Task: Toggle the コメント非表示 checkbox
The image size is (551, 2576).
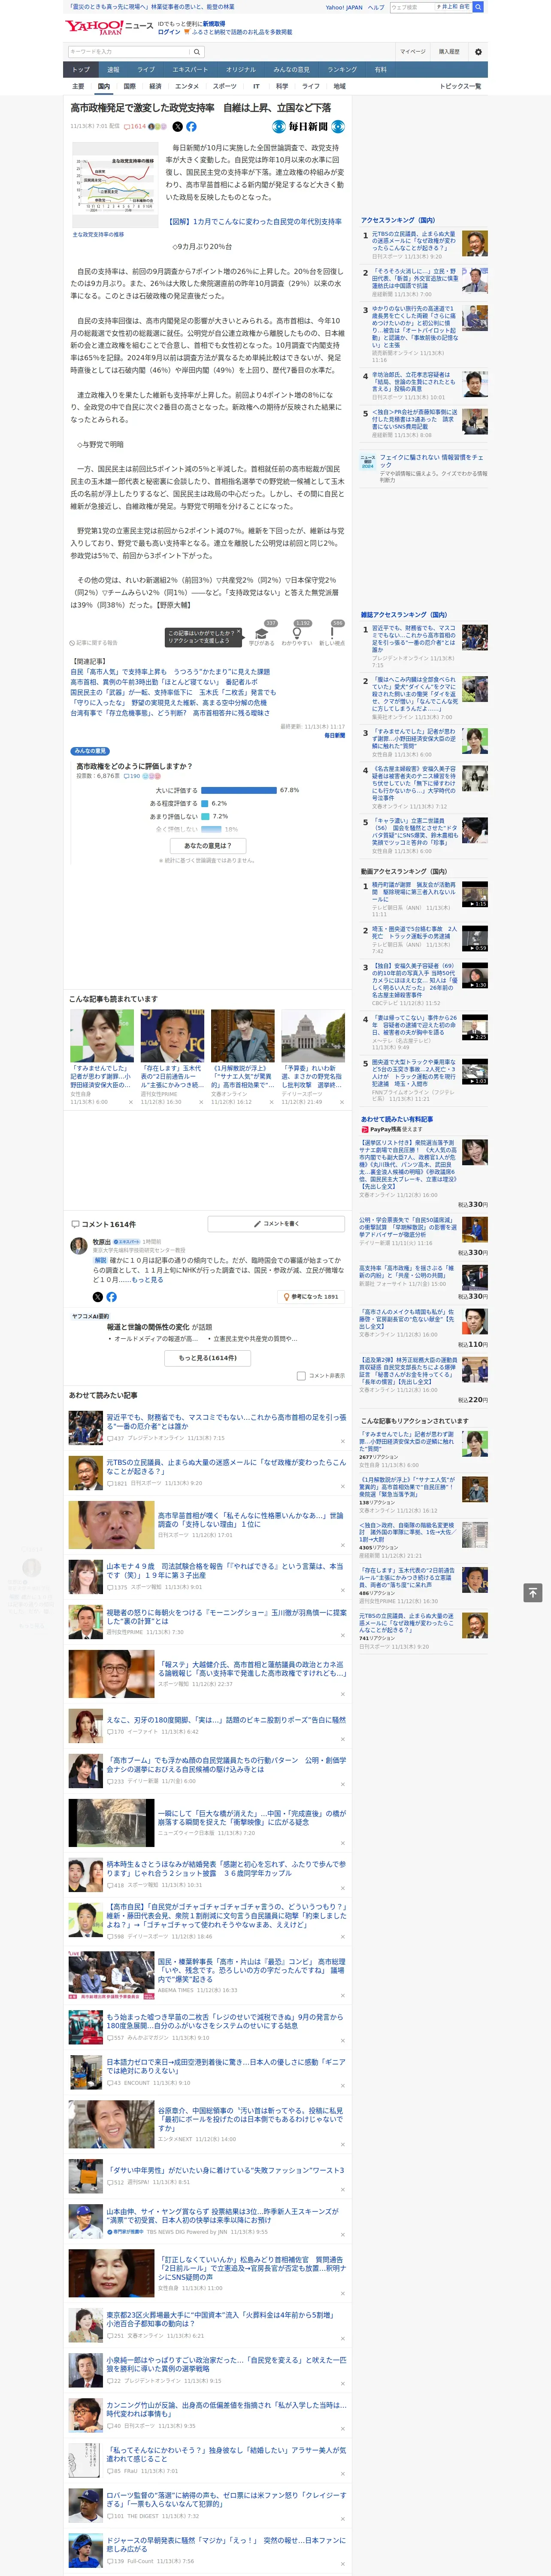Action: 301,1376
